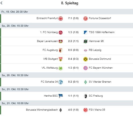Screen dimensions: 133x116
Task: Click the Hertha BSC flag logo
Action: 61,96
